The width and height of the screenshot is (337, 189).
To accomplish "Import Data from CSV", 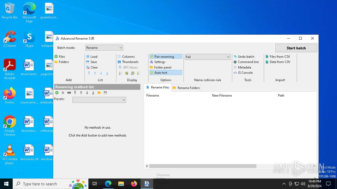I will [278, 62].
